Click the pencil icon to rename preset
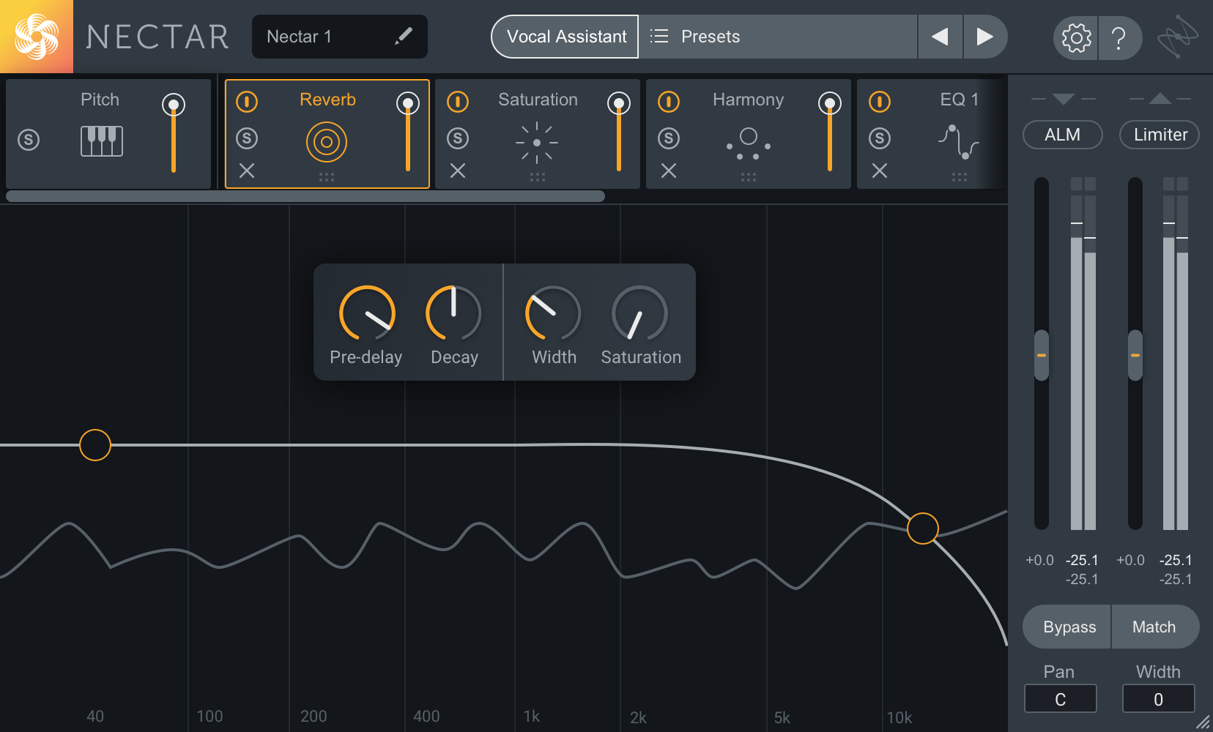1213x732 pixels. (x=404, y=36)
